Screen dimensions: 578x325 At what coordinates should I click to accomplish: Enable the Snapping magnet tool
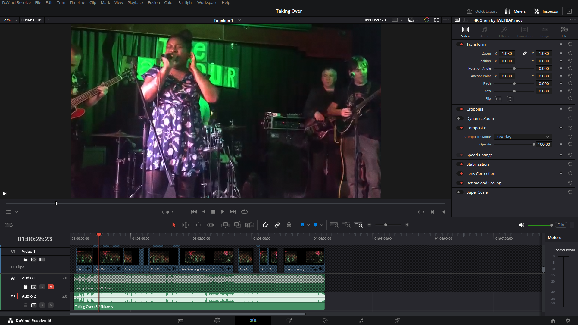click(x=265, y=225)
